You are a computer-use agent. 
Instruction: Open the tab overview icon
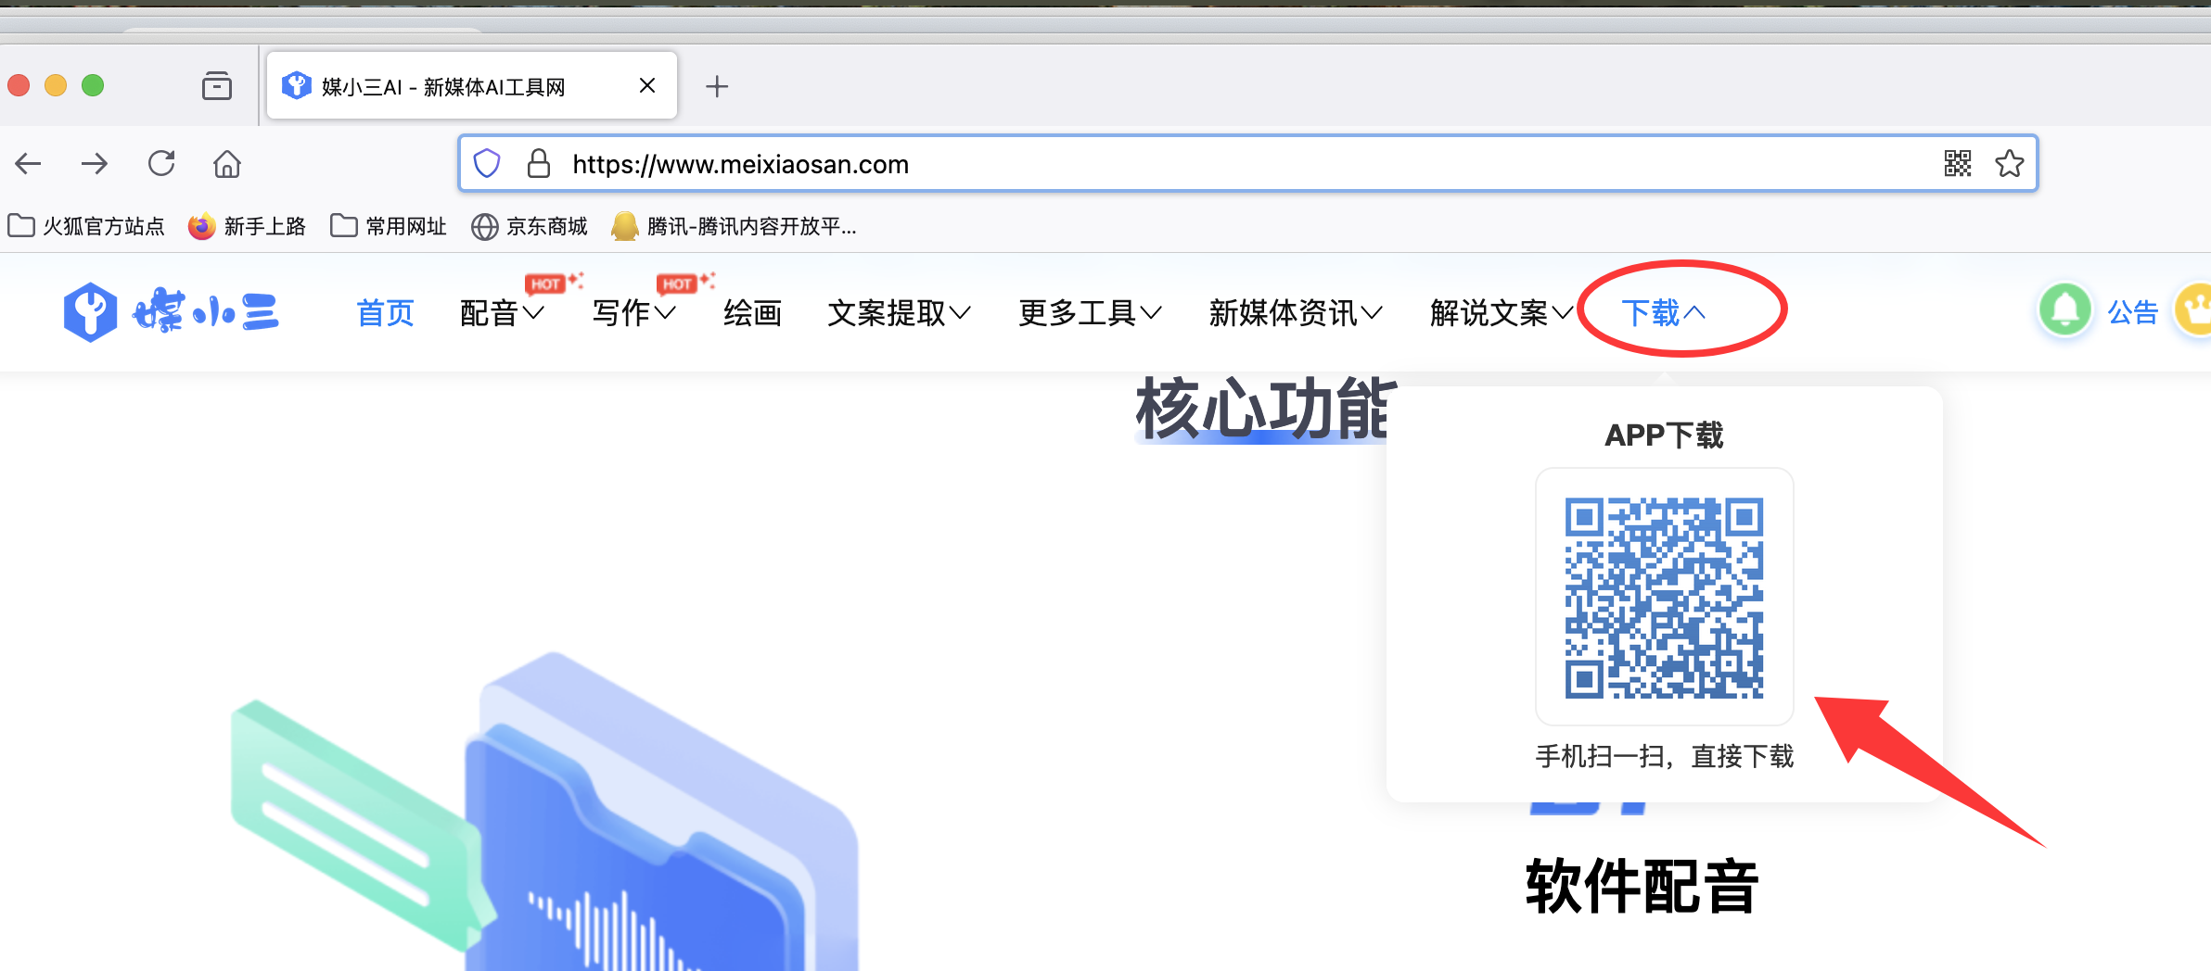point(217,86)
